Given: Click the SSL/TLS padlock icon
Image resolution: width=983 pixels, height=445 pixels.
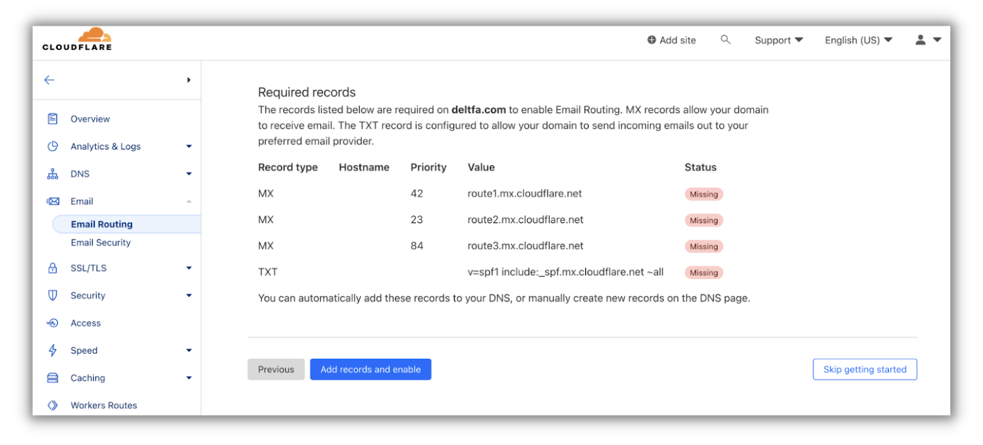Looking at the screenshot, I should tap(53, 268).
